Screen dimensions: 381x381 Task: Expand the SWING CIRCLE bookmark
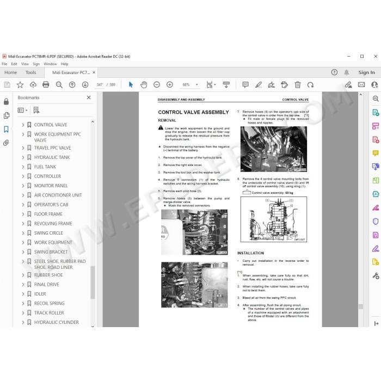23,233
